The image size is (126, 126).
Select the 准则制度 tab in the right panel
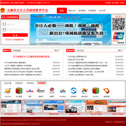pos(70,50)
